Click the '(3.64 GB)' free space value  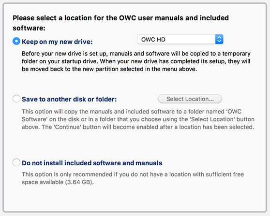point(78,182)
